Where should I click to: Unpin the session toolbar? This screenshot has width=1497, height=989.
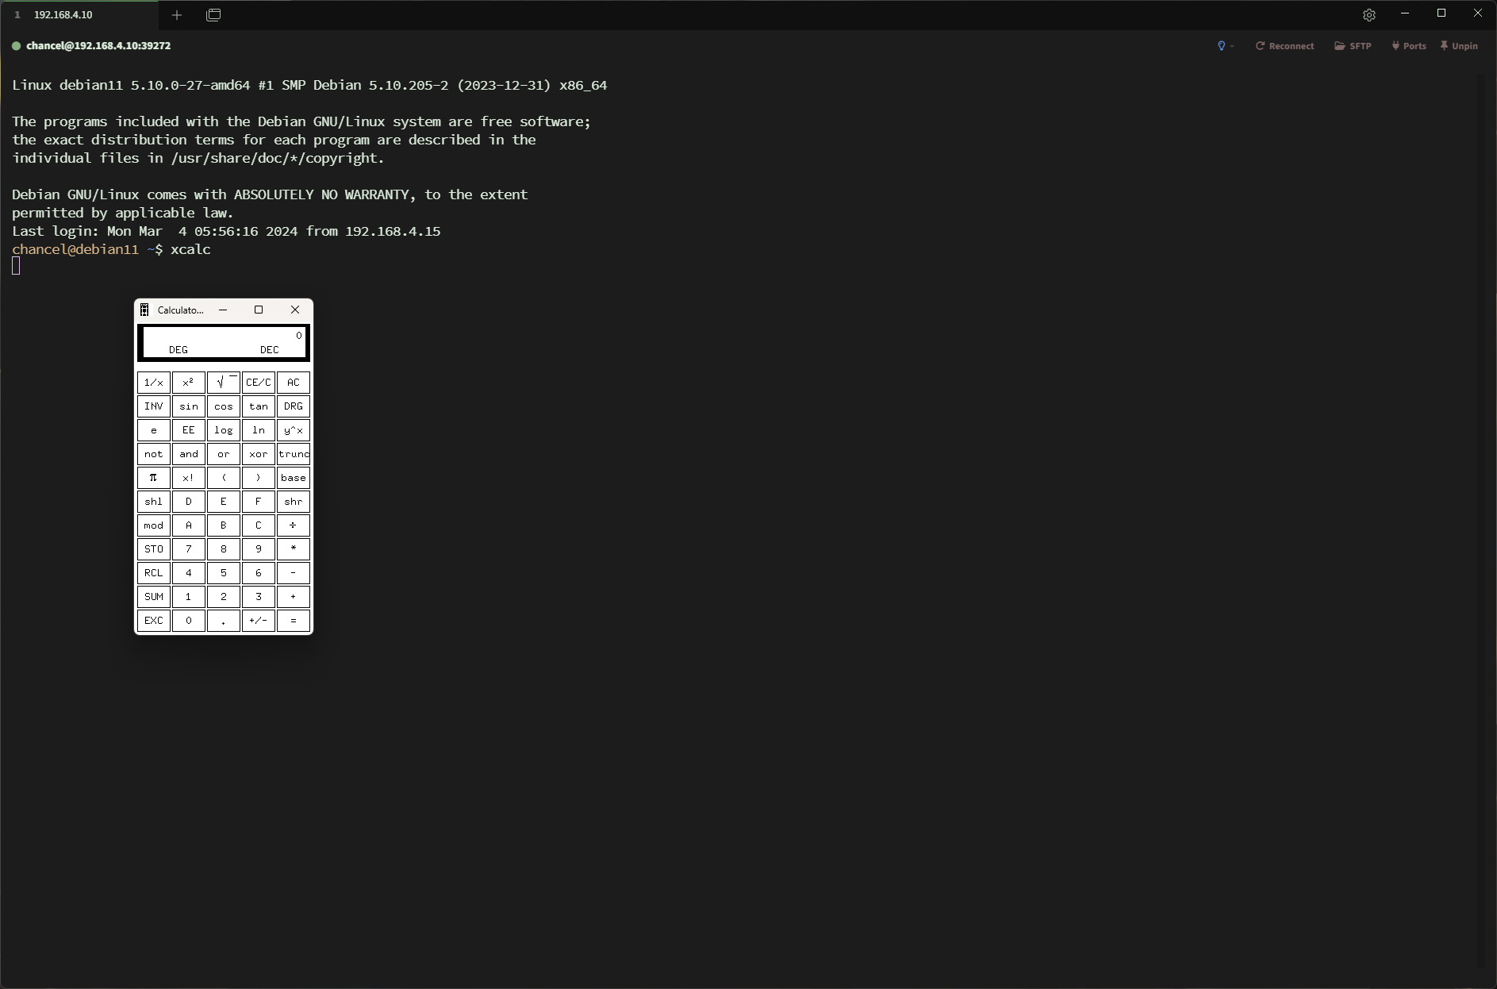1459,46
